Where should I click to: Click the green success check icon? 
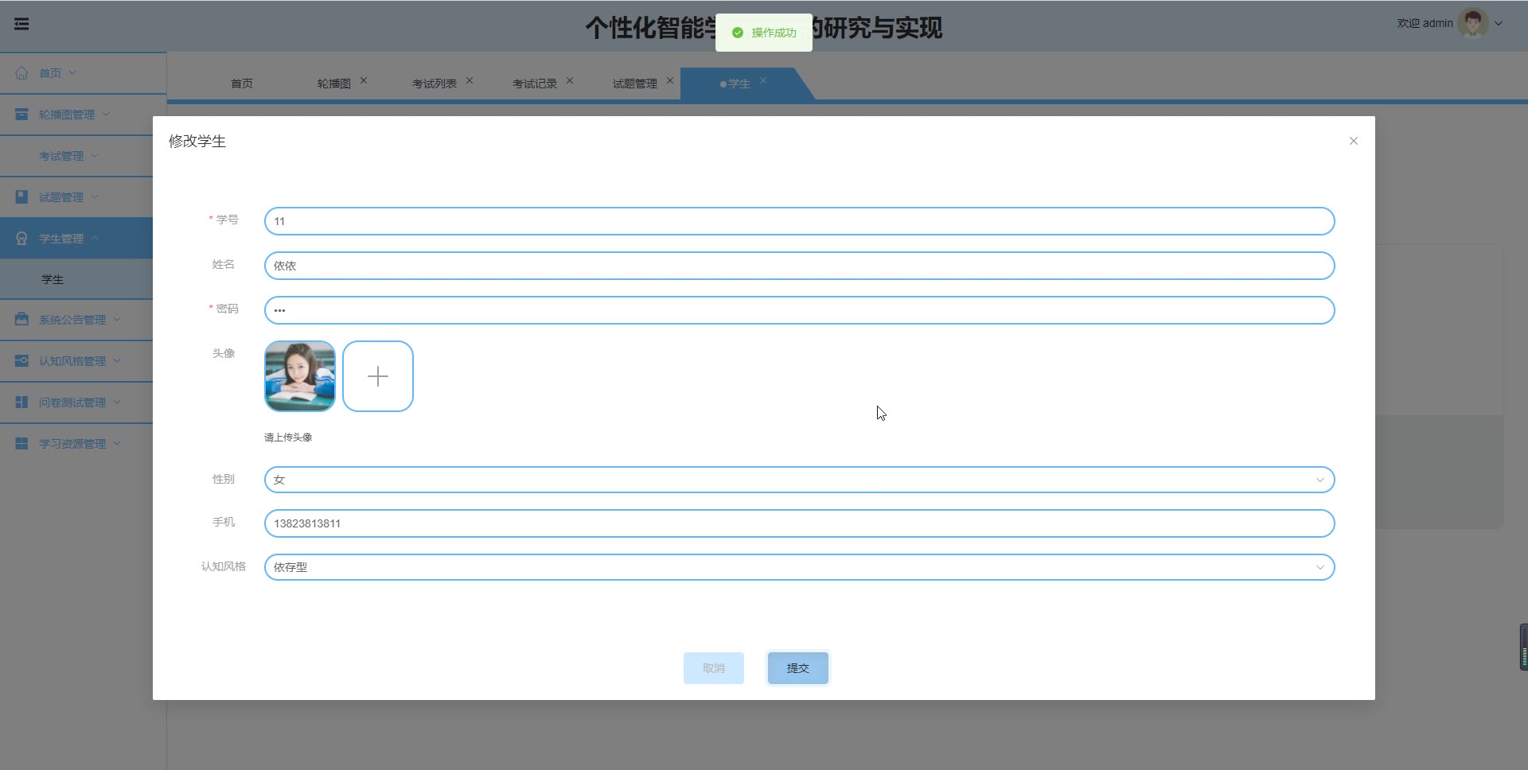738,33
